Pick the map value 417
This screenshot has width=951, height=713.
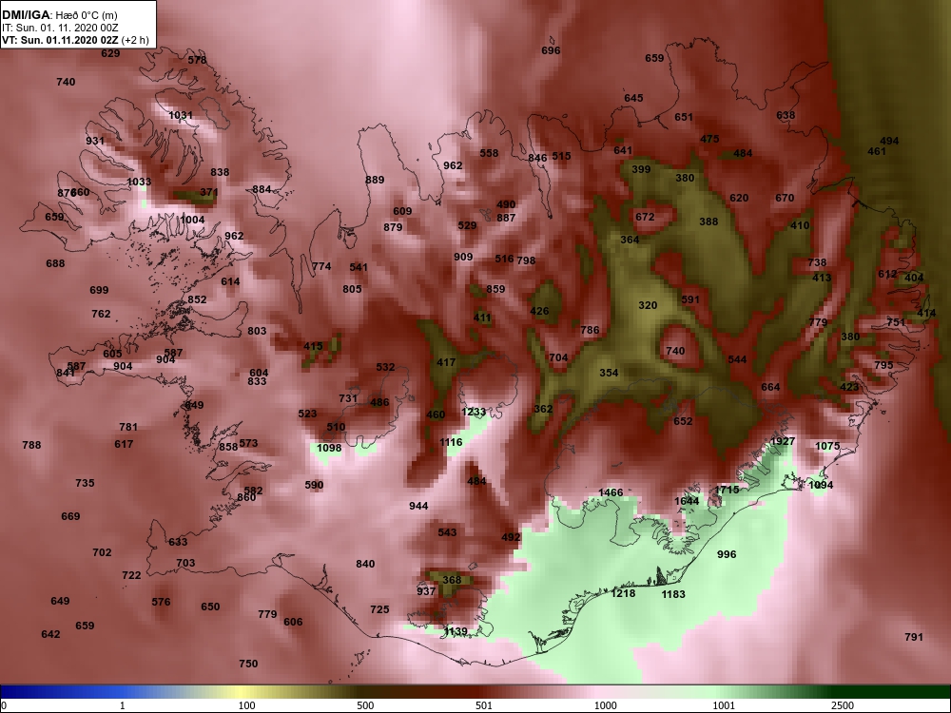point(446,362)
